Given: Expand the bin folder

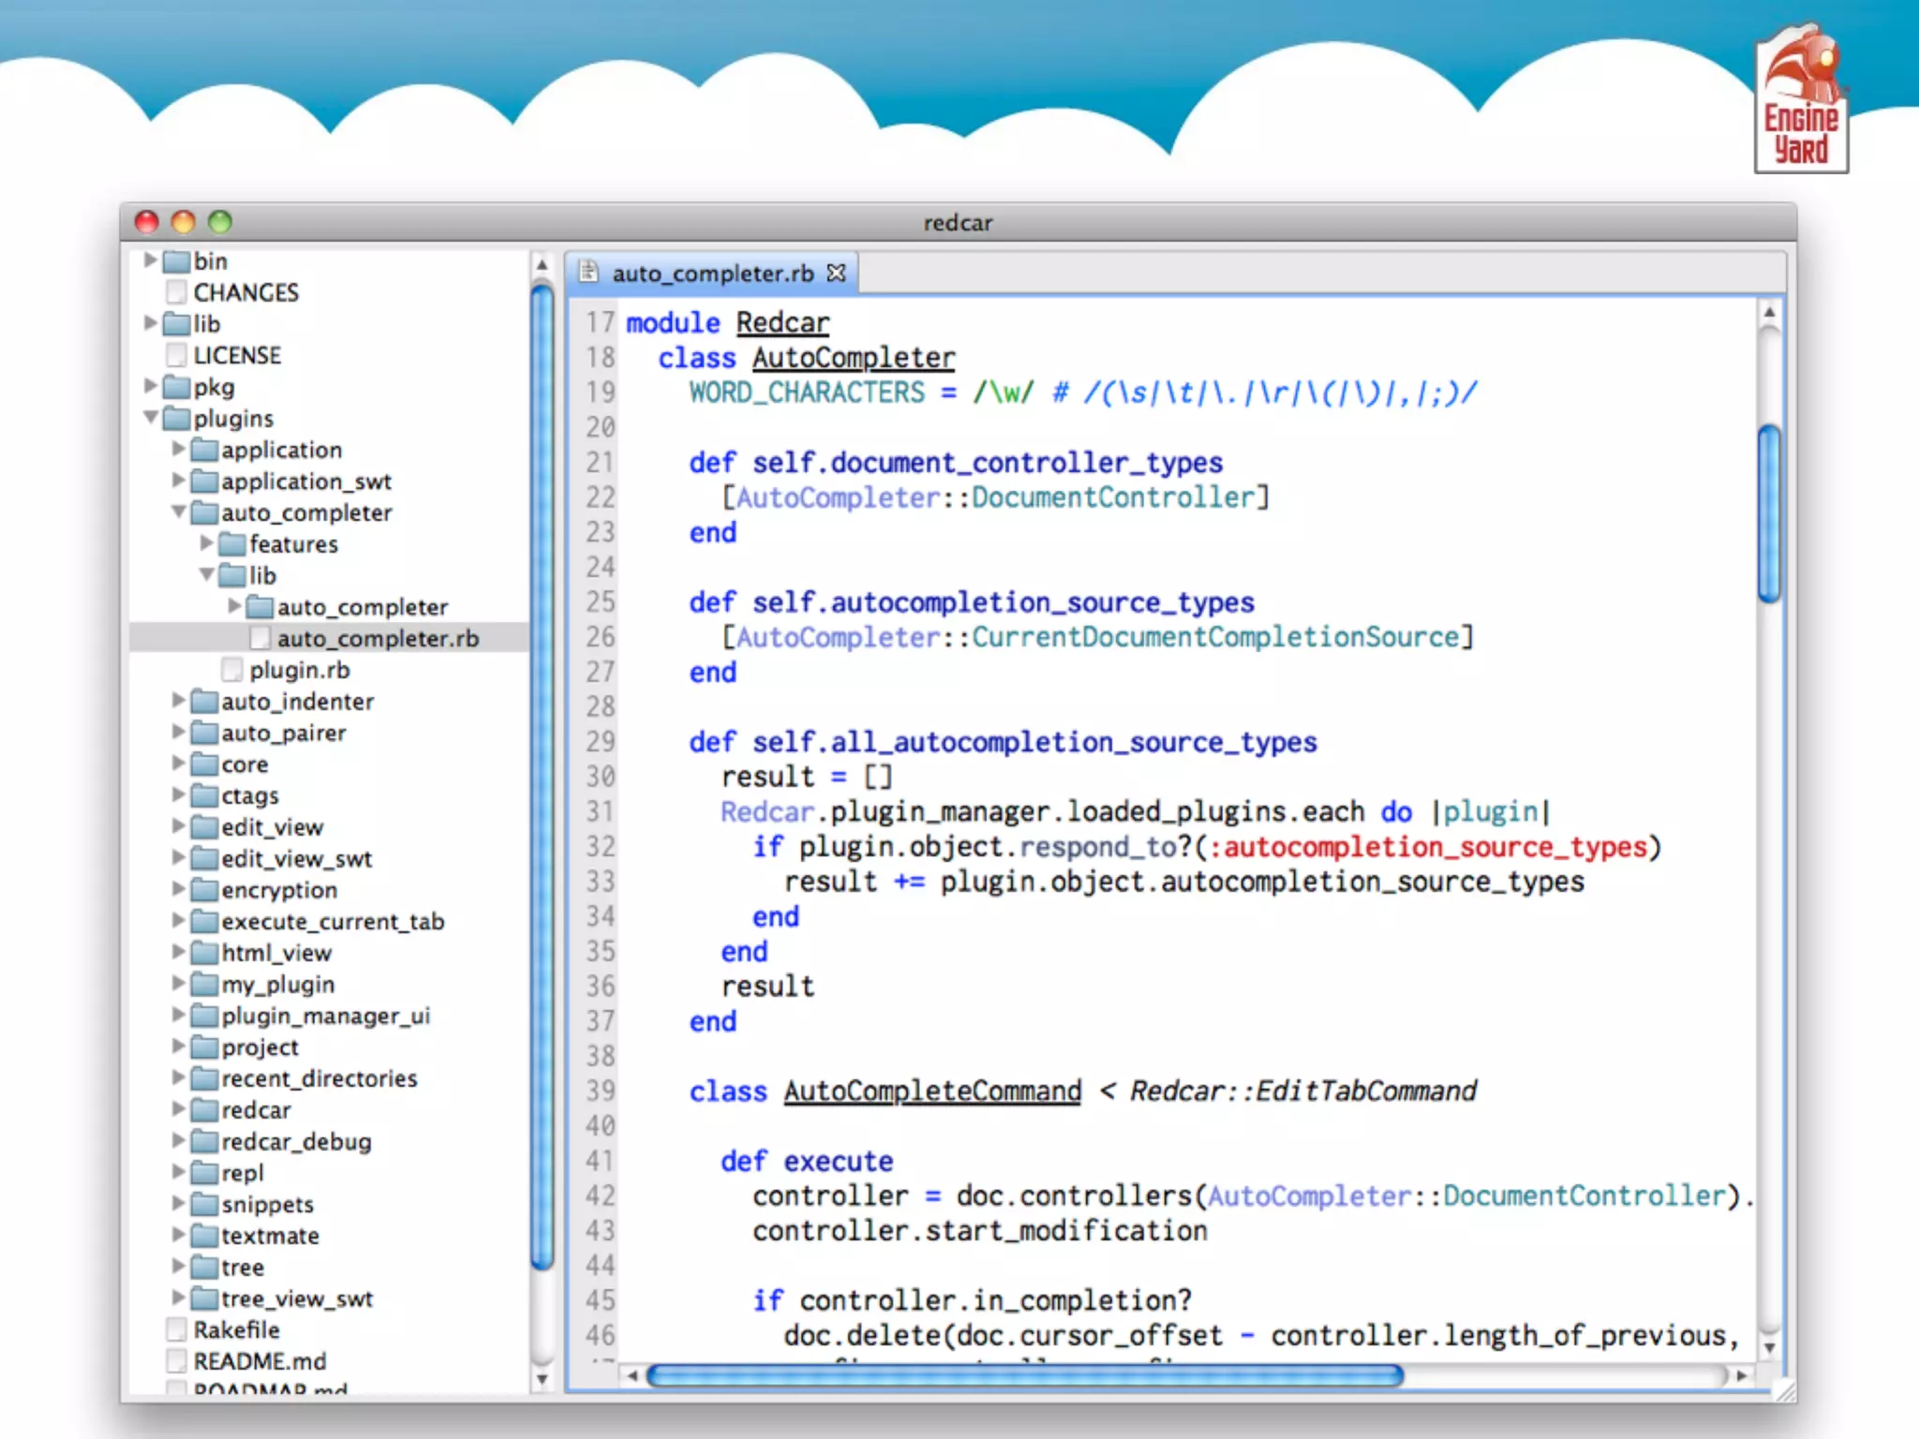Looking at the screenshot, I should click(151, 260).
